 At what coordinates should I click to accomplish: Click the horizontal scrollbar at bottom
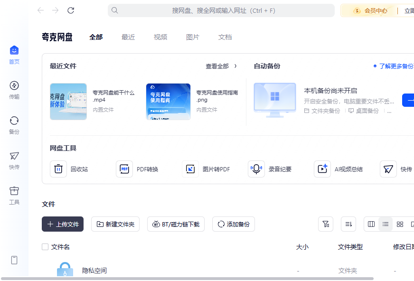click(187, 279)
